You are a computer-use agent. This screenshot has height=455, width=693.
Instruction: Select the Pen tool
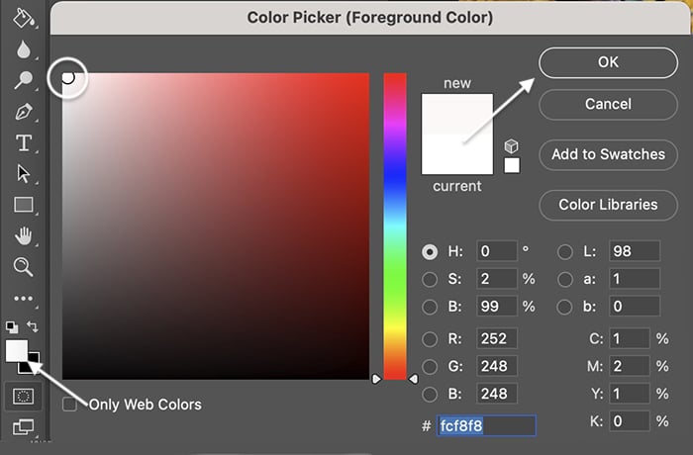click(24, 112)
